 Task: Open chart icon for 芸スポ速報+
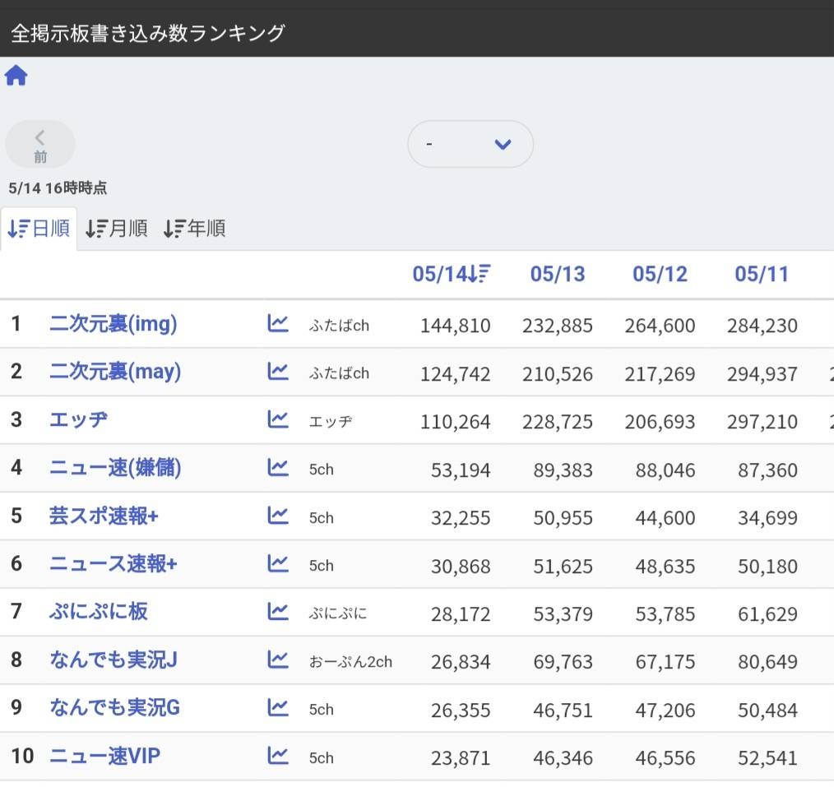pos(278,516)
